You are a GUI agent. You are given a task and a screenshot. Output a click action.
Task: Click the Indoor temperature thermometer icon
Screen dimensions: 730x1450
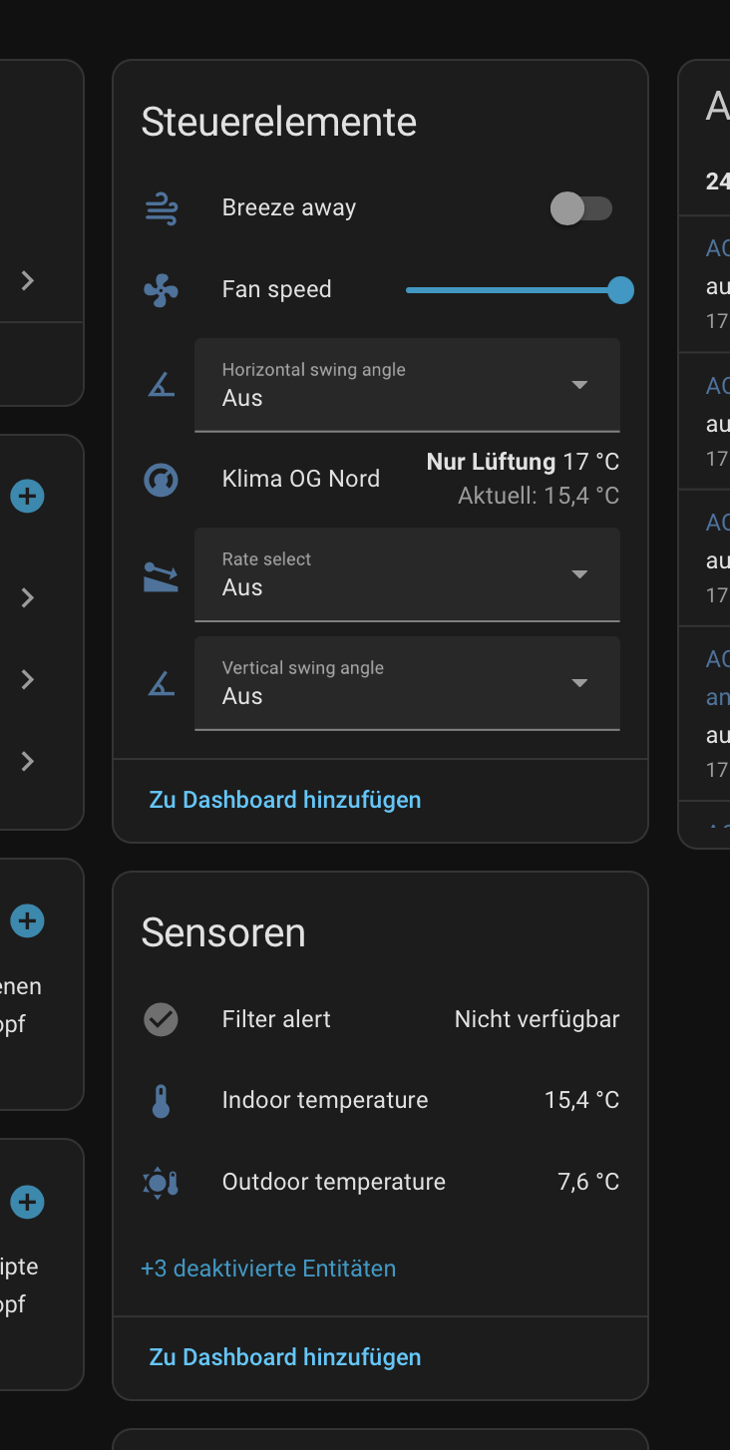coord(161,1101)
